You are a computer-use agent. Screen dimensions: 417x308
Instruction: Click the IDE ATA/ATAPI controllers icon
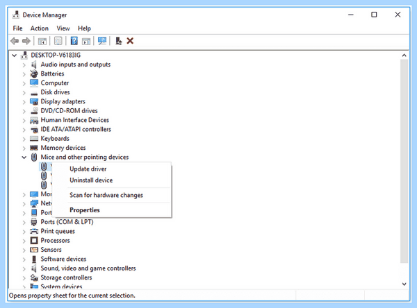[x=34, y=130]
